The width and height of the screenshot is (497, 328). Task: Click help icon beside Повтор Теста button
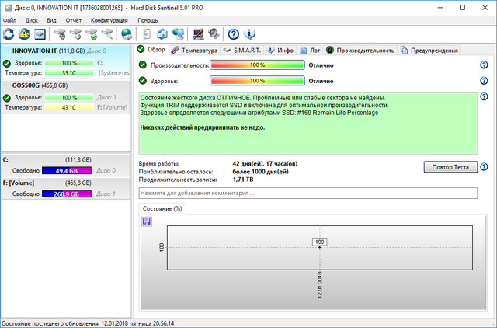[x=484, y=167]
